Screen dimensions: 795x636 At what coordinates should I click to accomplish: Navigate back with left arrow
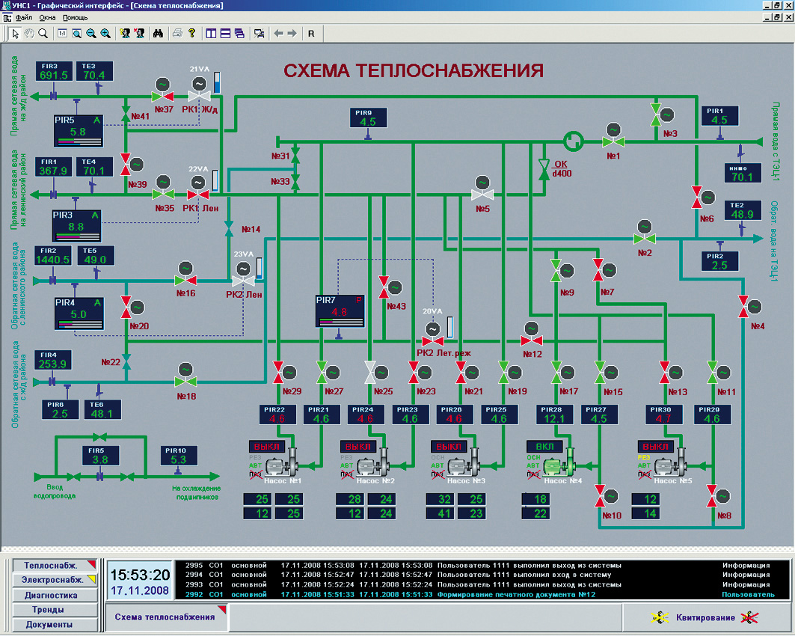[278, 34]
